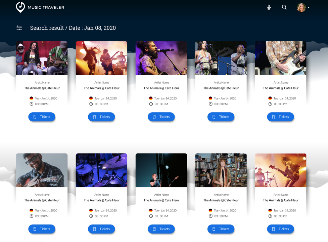Click Tickets button under dreadlocked singer card
The height and width of the screenshot is (242, 328).
point(161,117)
